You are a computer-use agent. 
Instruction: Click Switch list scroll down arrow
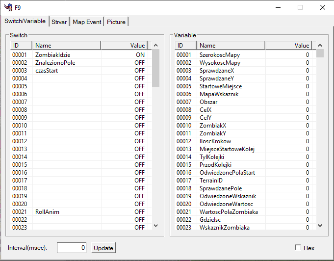tap(155, 226)
